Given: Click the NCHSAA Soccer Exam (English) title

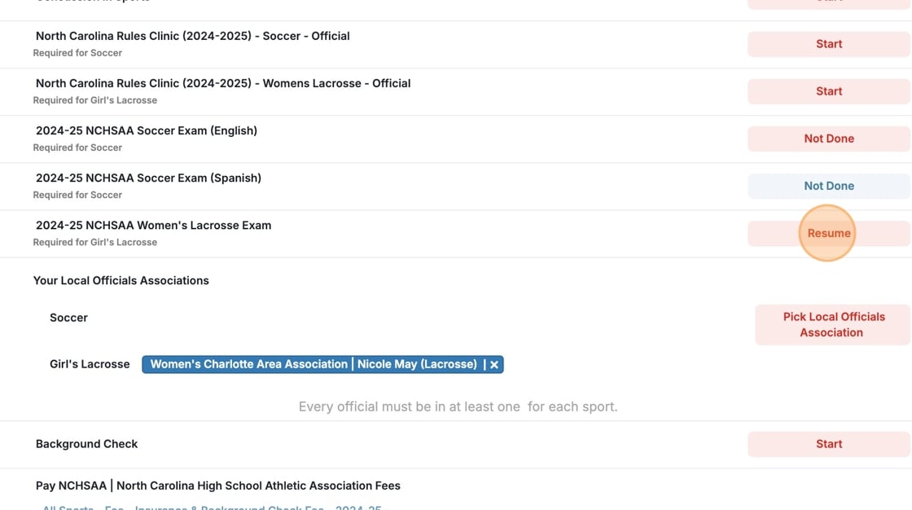Looking at the screenshot, I should pyautogui.click(x=147, y=130).
